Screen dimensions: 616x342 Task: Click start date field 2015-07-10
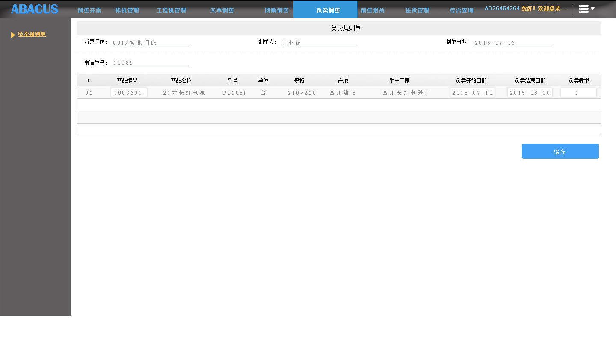point(472,93)
